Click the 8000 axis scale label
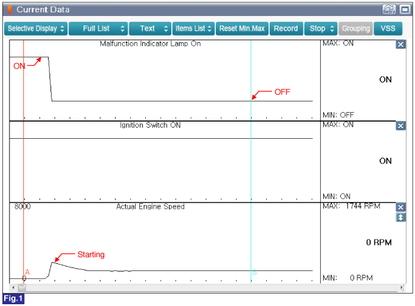The height and width of the screenshot is (306, 415). [23, 206]
